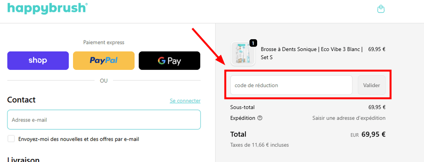Click the 'Saisir une adresse d'expédition' text
The height and width of the screenshot is (162, 424).
click(349, 118)
